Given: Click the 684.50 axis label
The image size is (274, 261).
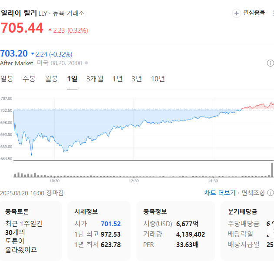Looking at the screenshot, I should click(x=6, y=159).
